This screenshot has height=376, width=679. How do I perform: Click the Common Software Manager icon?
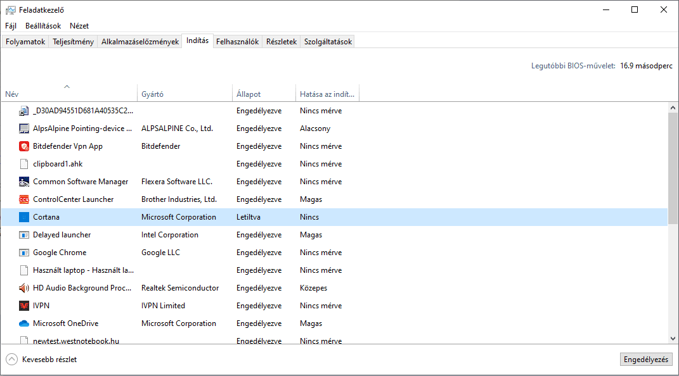click(x=24, y=182)
